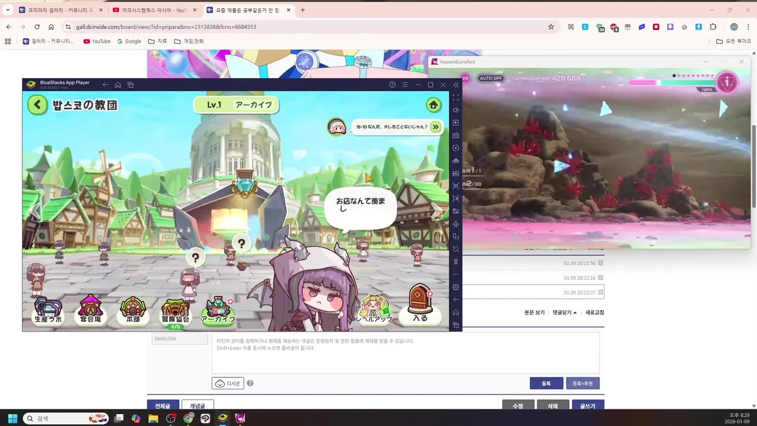Delete the comment dated 20:22:27
Viewport: 757px width, 426px height.
coord(600,292)
